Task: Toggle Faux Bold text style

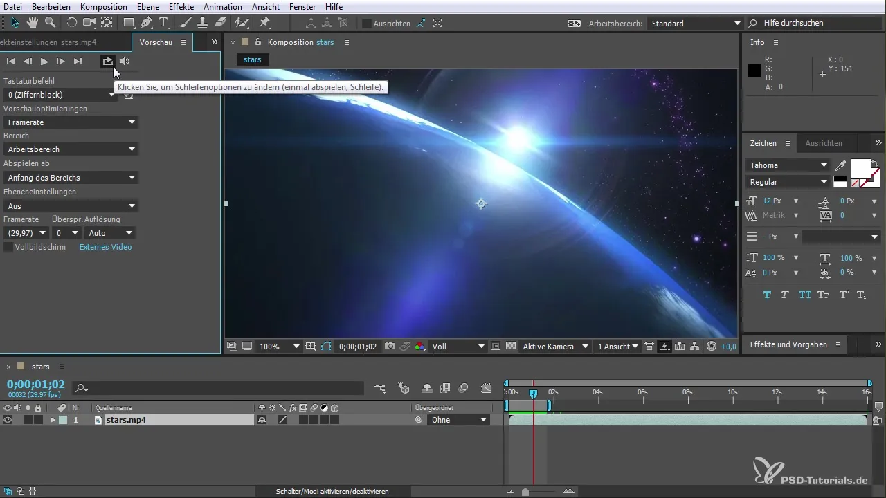Action: pyautogui.click(x=768, y=295)
